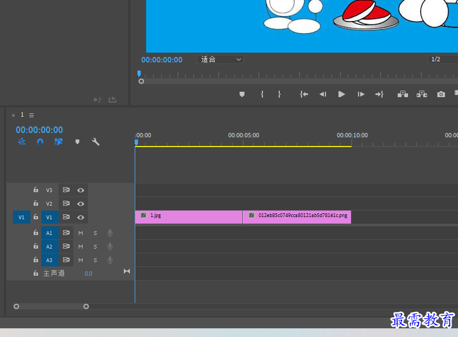The width and height of the screenshot is (458, 337).
Task: Click the timeline playhead timecode 00:00:00:00
Action: tap(39, 130)
